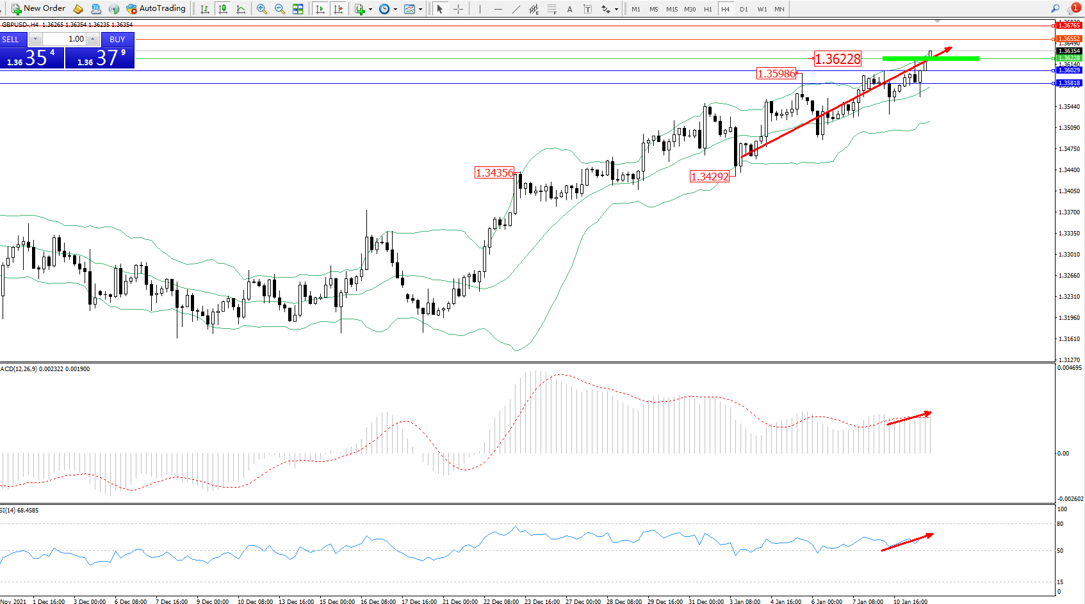The height and width of the screenshot is (604, 1085).
Task: Click the Tile Windows icon
Action: click(x=298, y=9)
